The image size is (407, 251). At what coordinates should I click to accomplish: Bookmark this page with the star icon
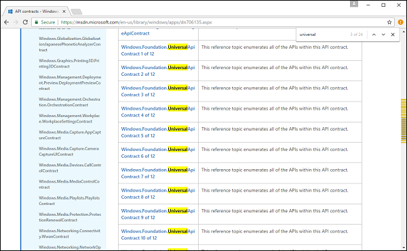click(389, 22)
